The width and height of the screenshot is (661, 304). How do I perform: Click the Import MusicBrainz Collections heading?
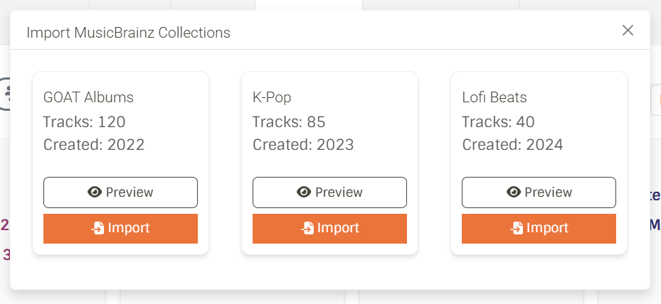128,33
